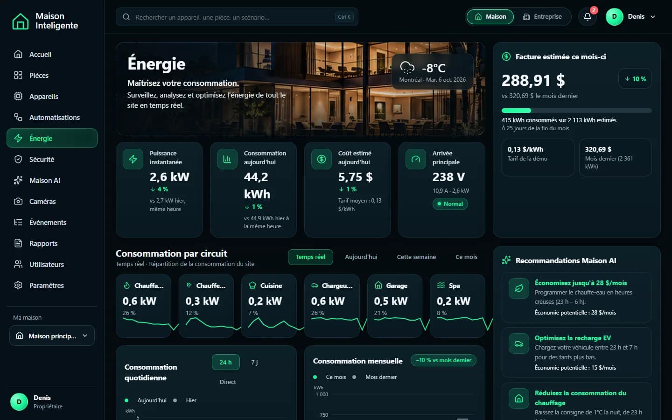
Task: Toggle the Mois dernier legend series
Action: point(375,377)
